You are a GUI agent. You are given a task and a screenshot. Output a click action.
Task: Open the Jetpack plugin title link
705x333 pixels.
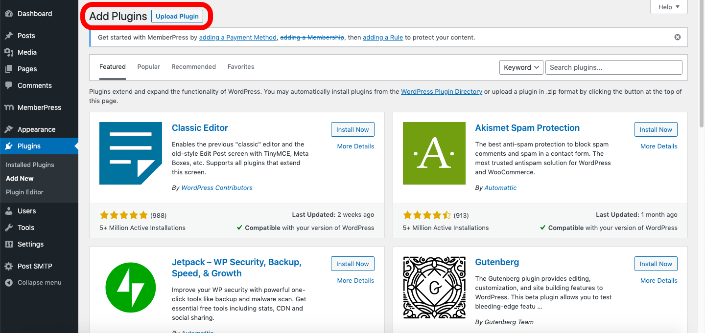pos(236,268)
